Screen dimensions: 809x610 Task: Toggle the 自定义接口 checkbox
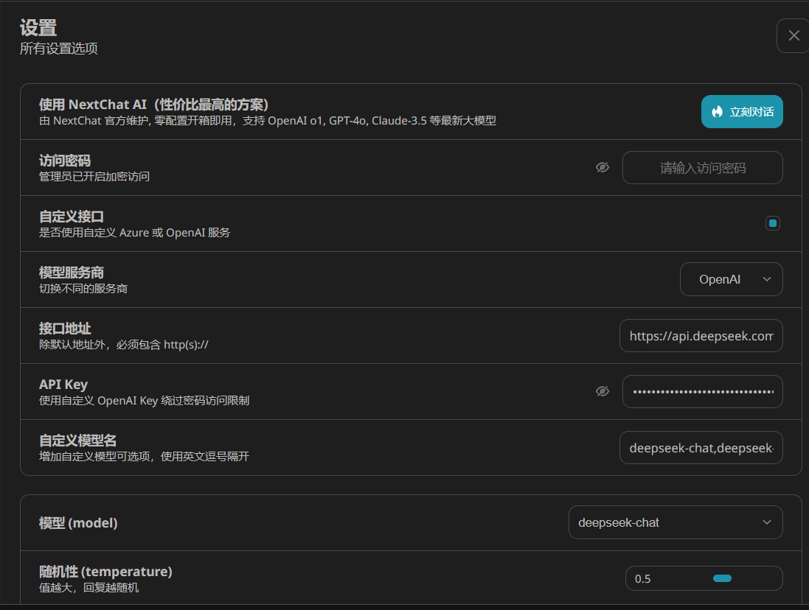pyautogui.click(x=772, y=223)
